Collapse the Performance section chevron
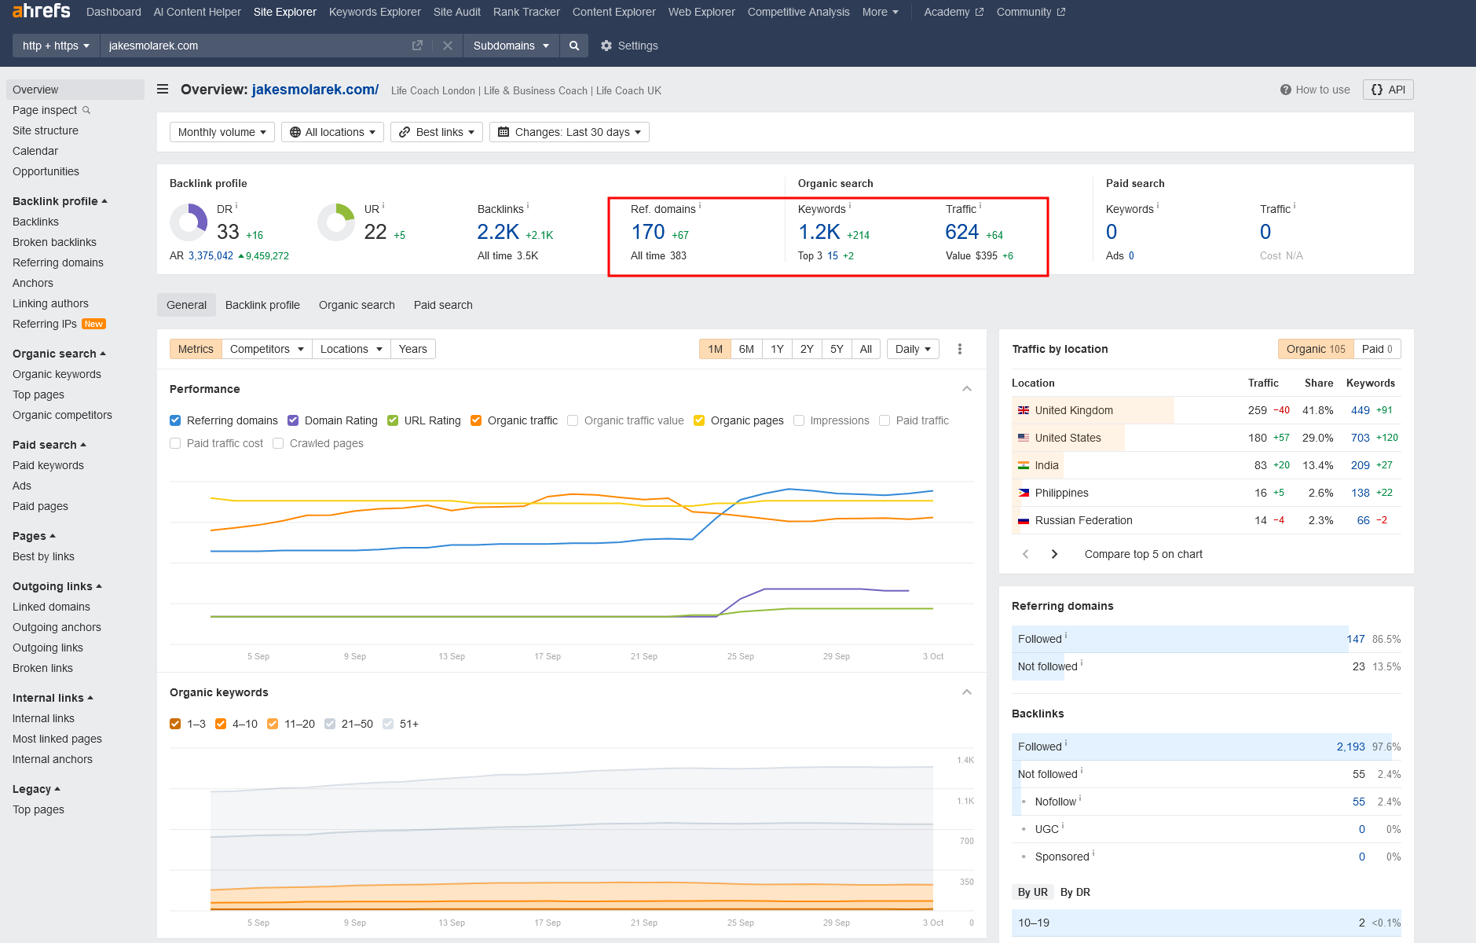The width and height of the screenshot is (1476, 943). (x=967, y=389)
